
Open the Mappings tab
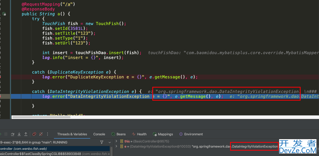(163, 134)
